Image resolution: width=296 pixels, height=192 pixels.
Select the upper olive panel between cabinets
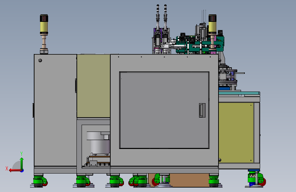(x=94, y=86)
